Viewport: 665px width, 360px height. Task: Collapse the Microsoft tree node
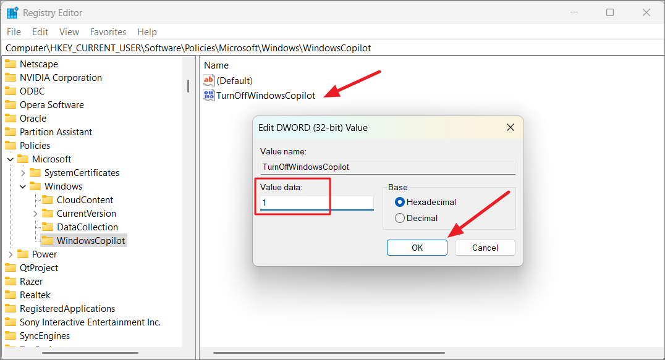(10, 159)
